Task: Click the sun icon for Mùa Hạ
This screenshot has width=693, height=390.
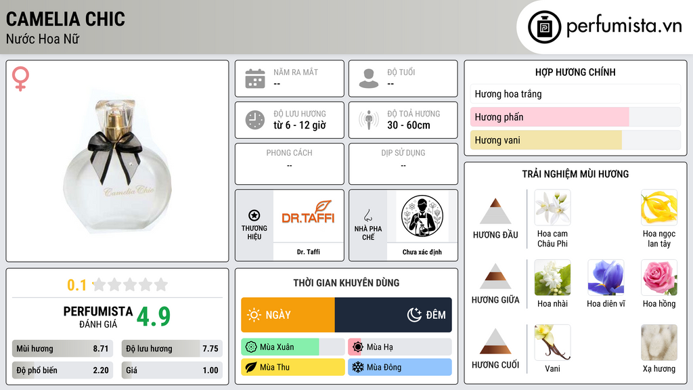Action: click(x=358, y=347)
